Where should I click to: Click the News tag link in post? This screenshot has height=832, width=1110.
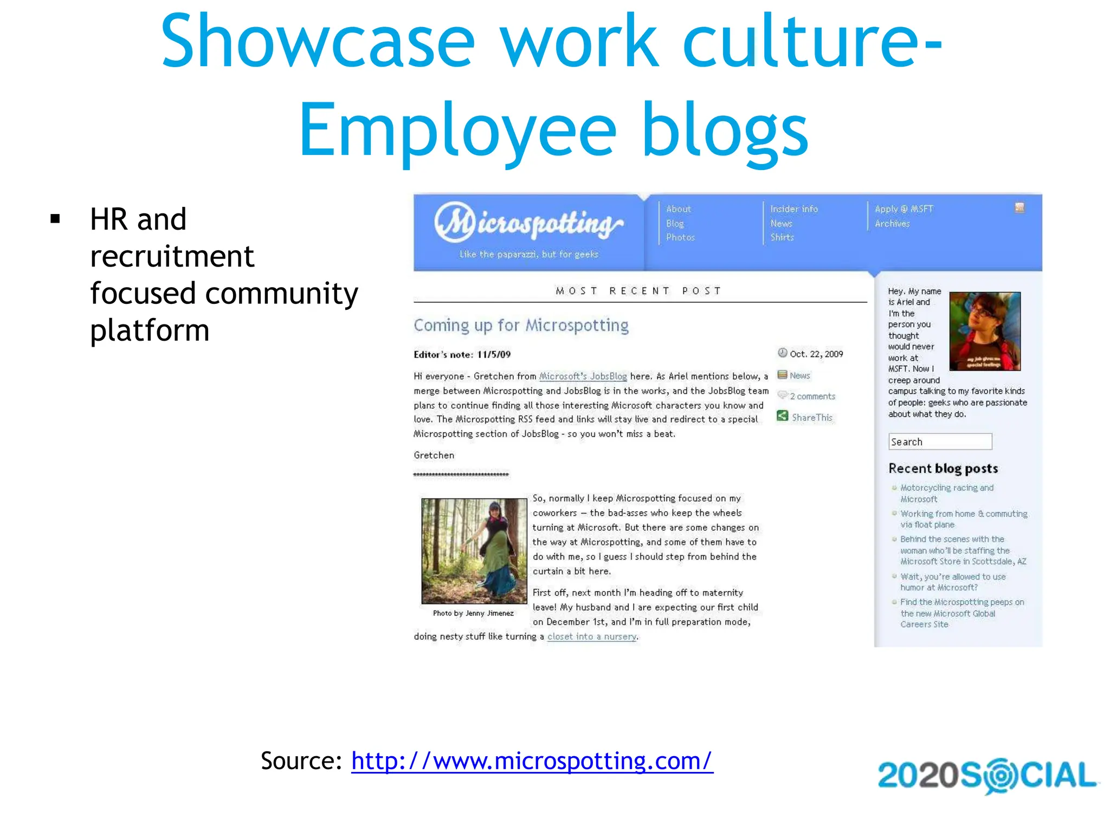tap(799, 376)
